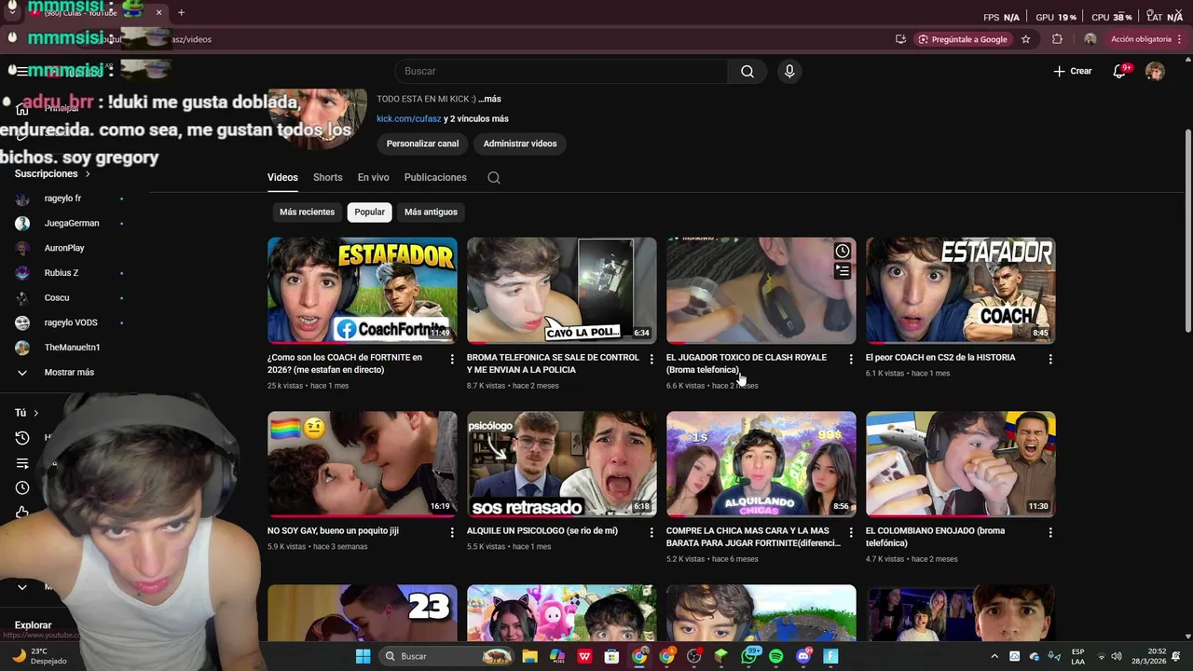The image size is (1193, 671).
Task: Click Acción obligatoria chip in Chrome
Action: (1141, 39)
